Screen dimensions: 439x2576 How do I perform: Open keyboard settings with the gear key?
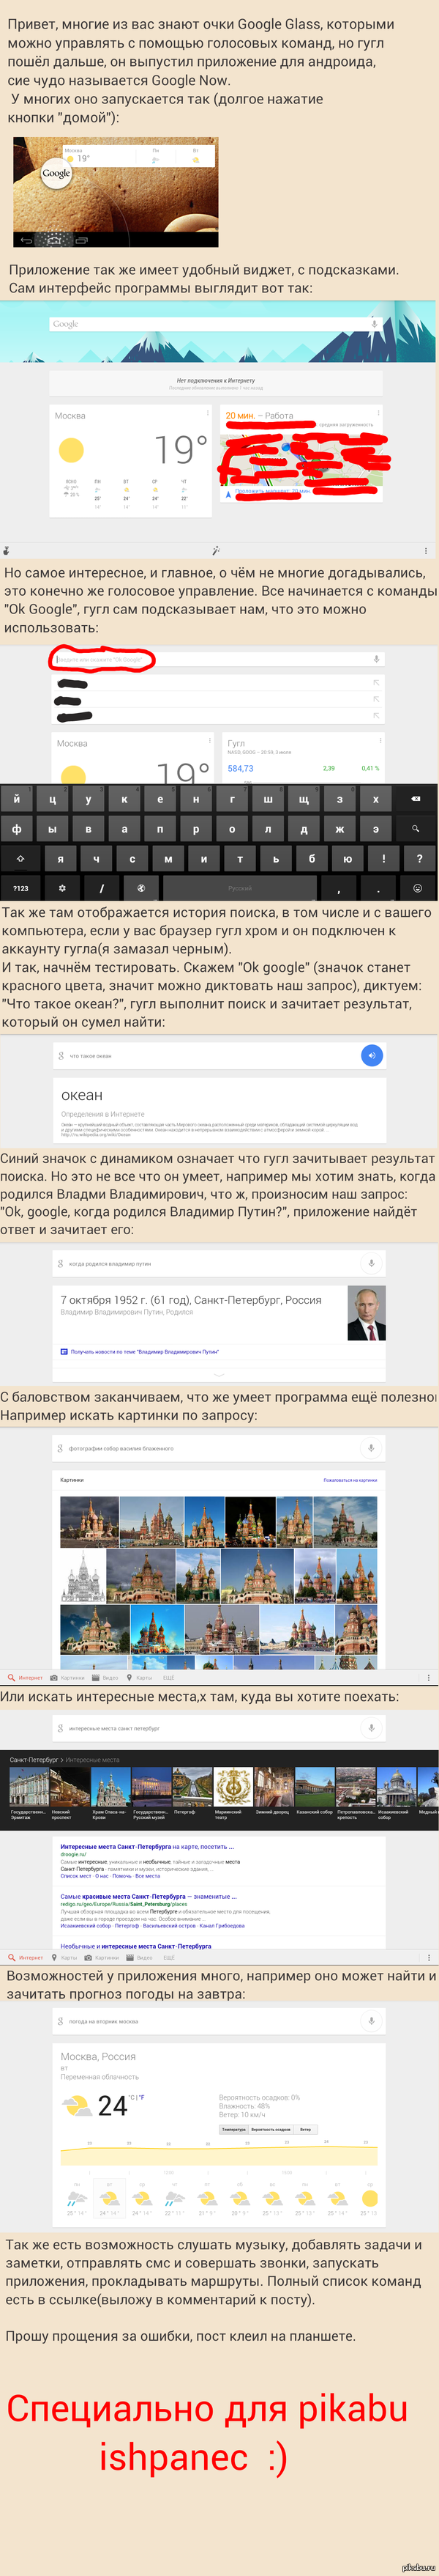point(62,887)
